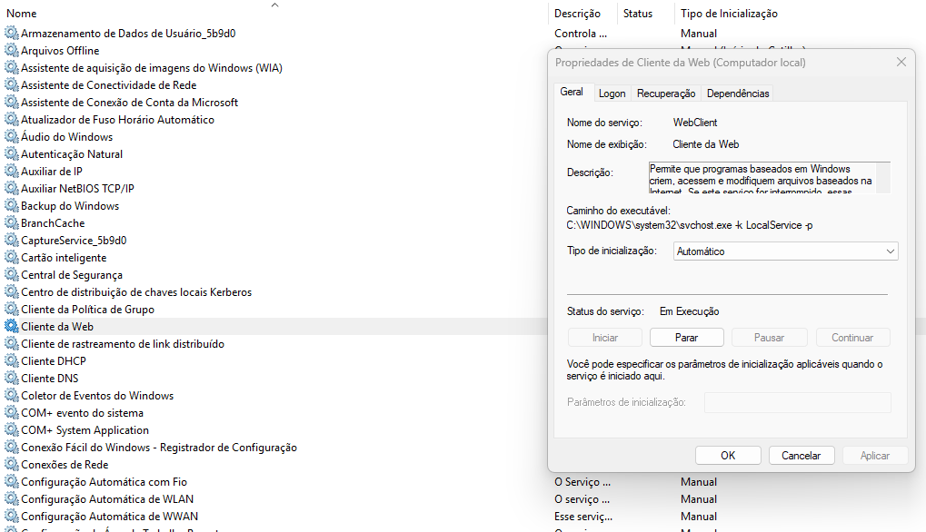Select Conexão Fácil do Windows - Registrador de Configuração

[159, 448]
